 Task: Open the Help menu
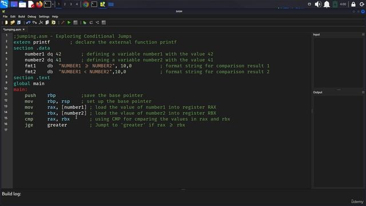click(x=55, y=17)
